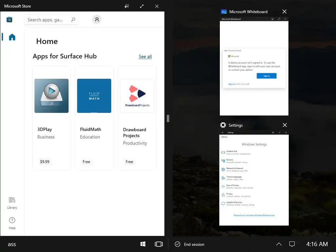336x252 pixels.
Task: Click the Microsoft Whiteboard app icon
Action: [224, 11]
